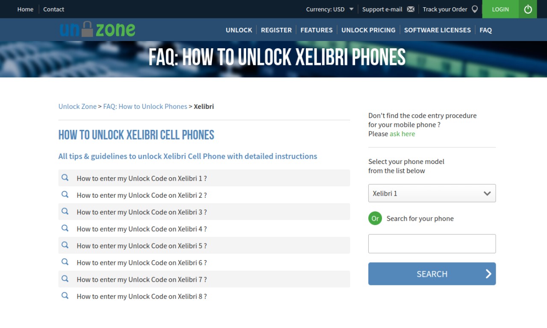Focus the Search for your phone field
The image size is (547, 328).
(x=432, y=243)
